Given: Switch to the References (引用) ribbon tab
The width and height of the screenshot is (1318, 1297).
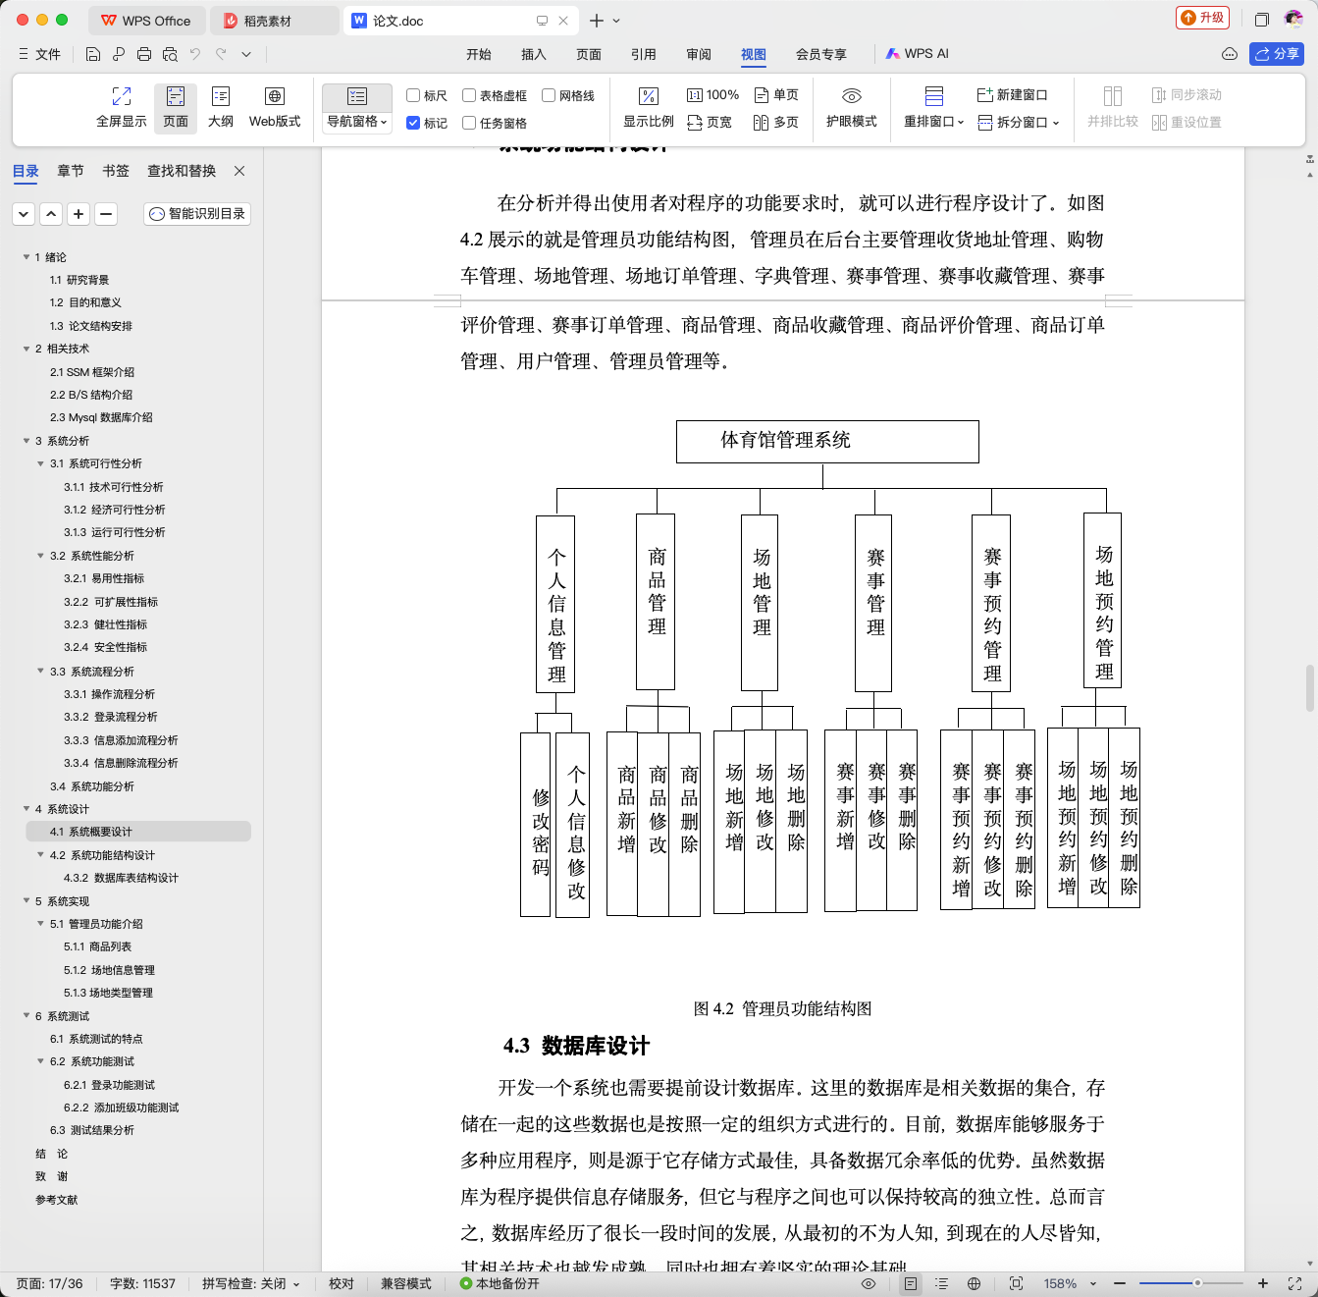Looking at the screenshot, I should tap(644, 54).
